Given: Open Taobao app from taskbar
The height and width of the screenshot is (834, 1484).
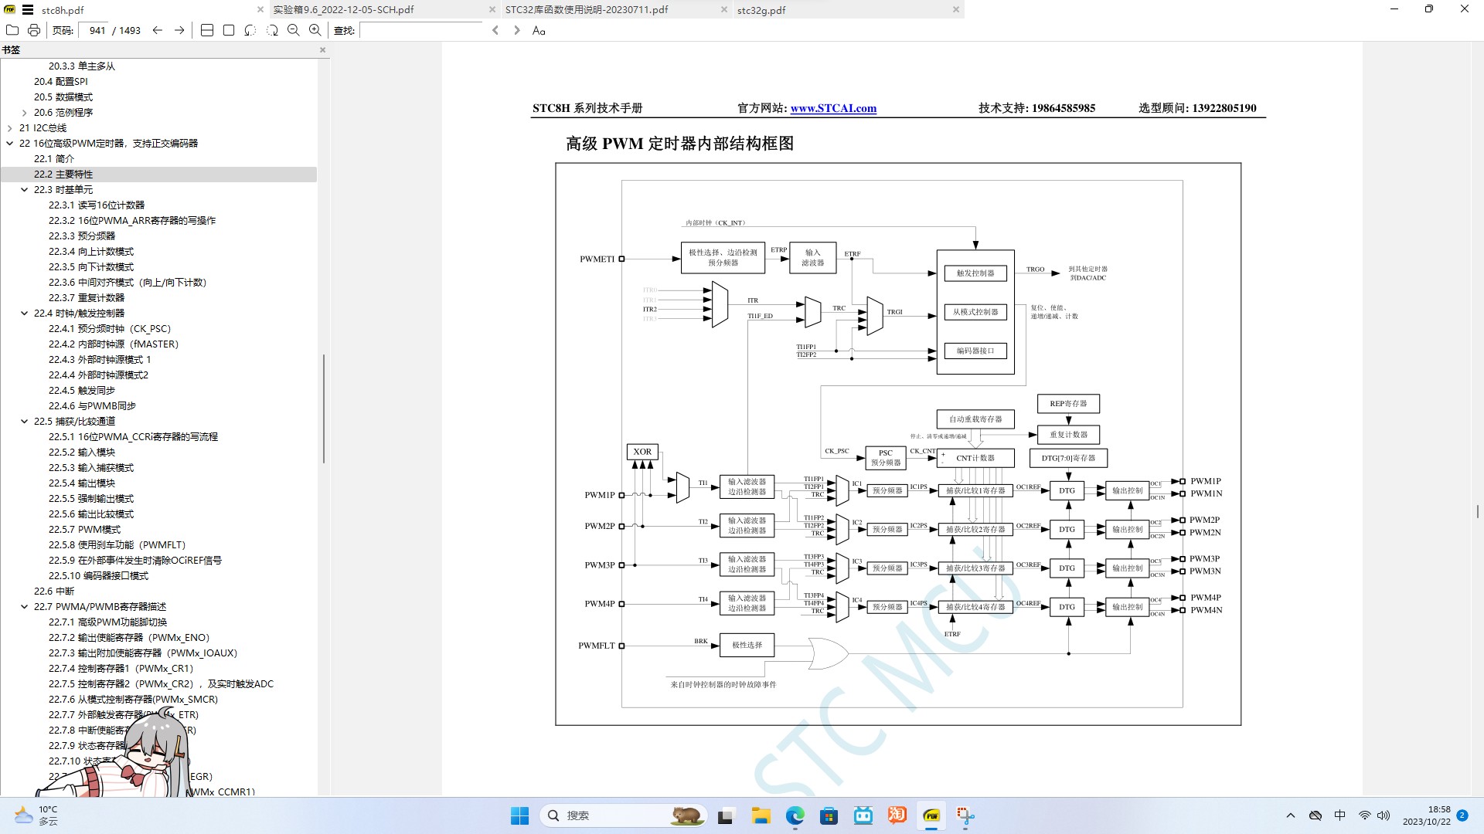Looking at the screenshot, I should [x=897, y=815].
